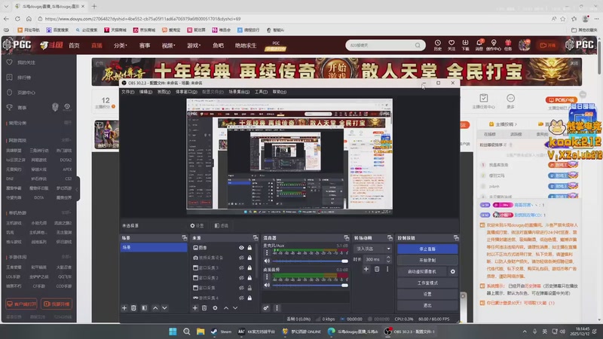
Task: Open transition three-dot properties menu
Action: point(387,269)
